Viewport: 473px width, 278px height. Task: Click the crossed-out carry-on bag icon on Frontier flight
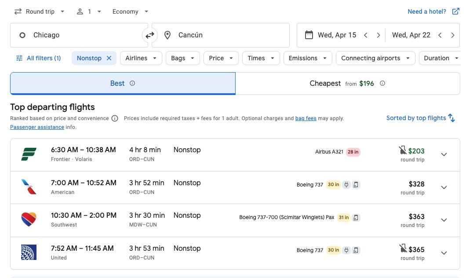click(x=402, y=150)
